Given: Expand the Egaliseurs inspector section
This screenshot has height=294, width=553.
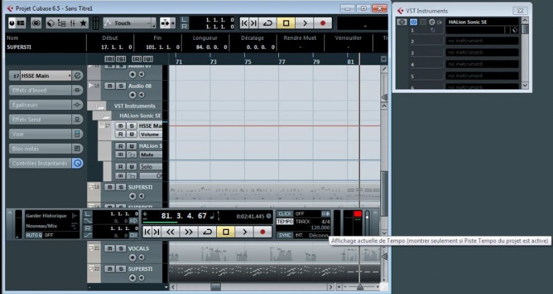Looking at the screenshot, I should tap(40, 105).
